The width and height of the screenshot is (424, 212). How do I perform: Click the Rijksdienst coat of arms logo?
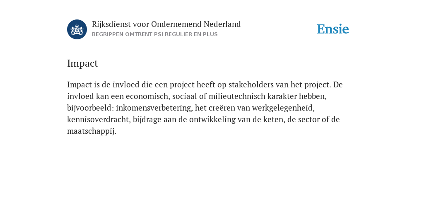click(77, 29)
